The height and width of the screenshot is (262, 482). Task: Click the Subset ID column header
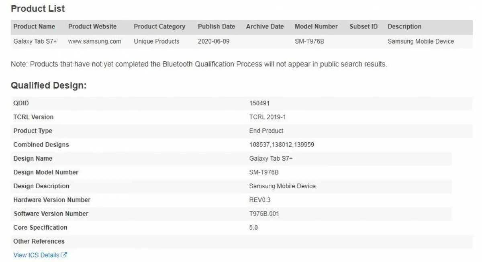[x=364, y=26]
